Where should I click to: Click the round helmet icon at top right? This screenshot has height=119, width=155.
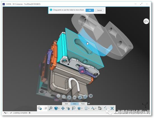click(x=146, y=21)
